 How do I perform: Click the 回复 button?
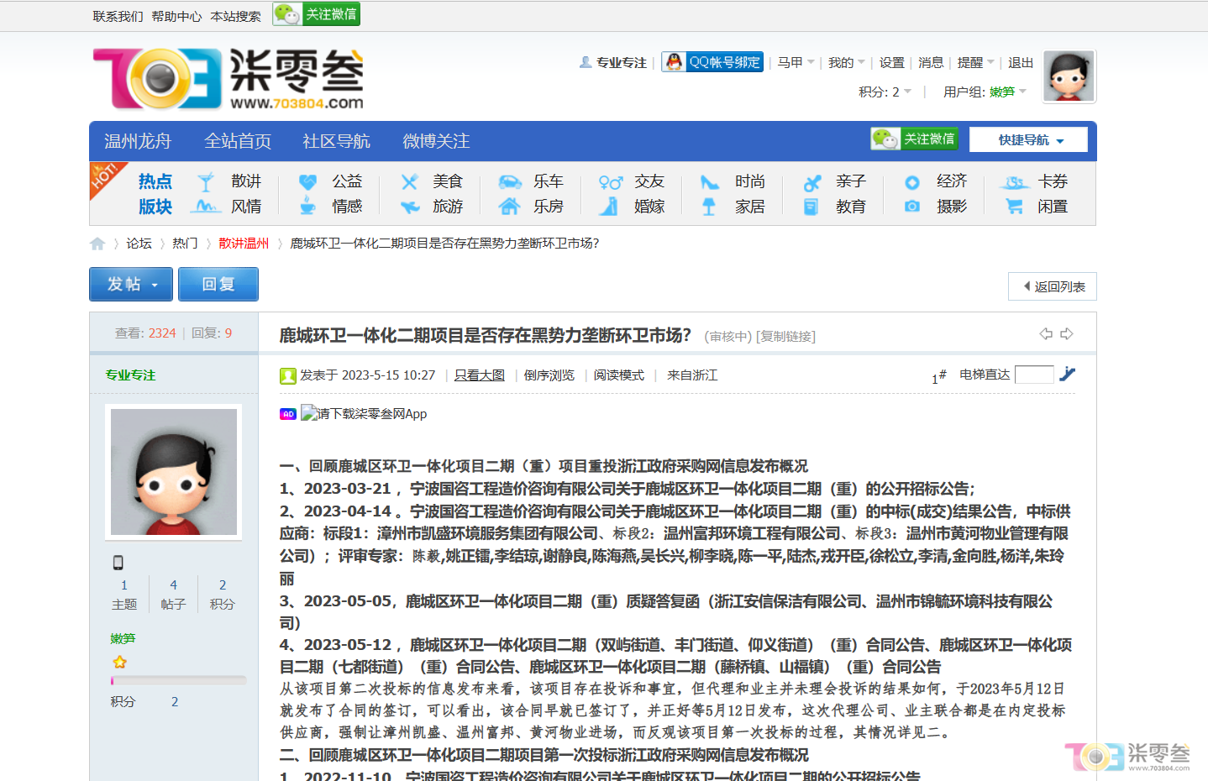click(218, 284)
